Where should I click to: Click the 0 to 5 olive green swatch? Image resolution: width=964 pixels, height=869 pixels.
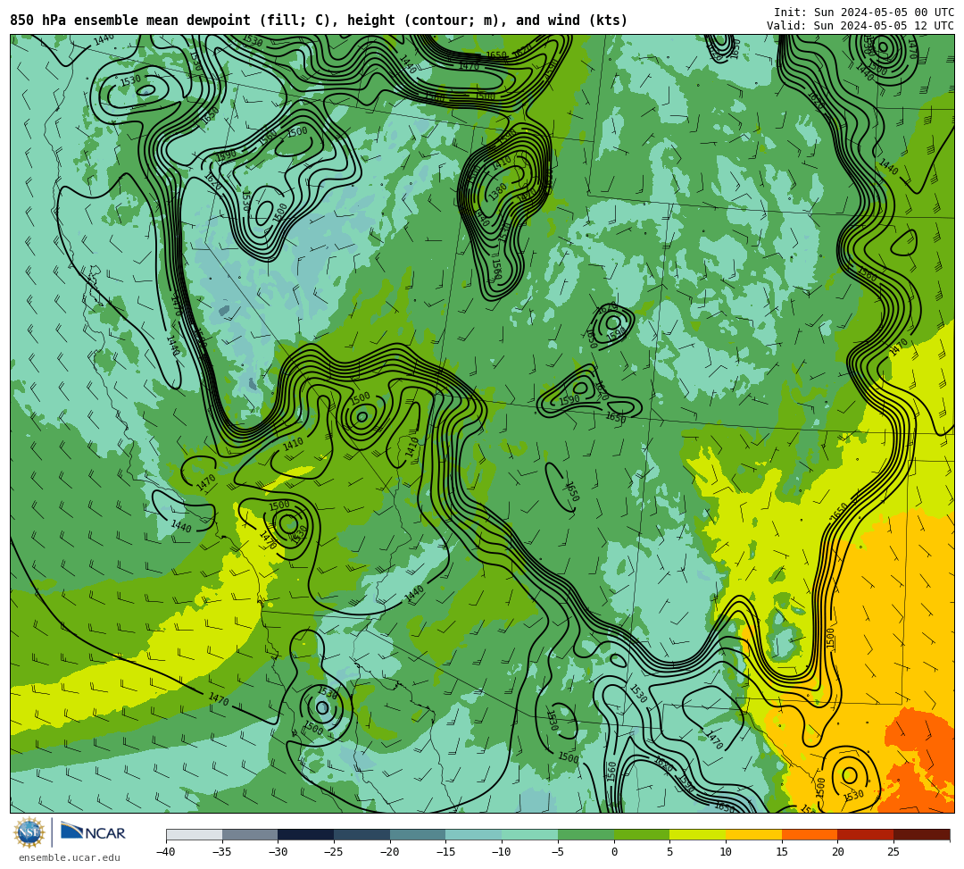[642, 834]
